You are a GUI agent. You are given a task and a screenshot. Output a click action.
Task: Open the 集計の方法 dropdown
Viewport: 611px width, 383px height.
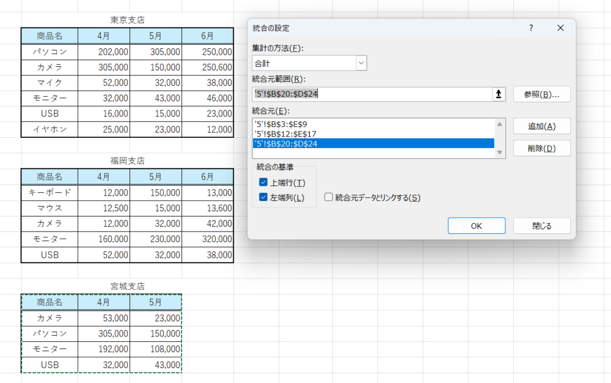[x=361, y=63]
